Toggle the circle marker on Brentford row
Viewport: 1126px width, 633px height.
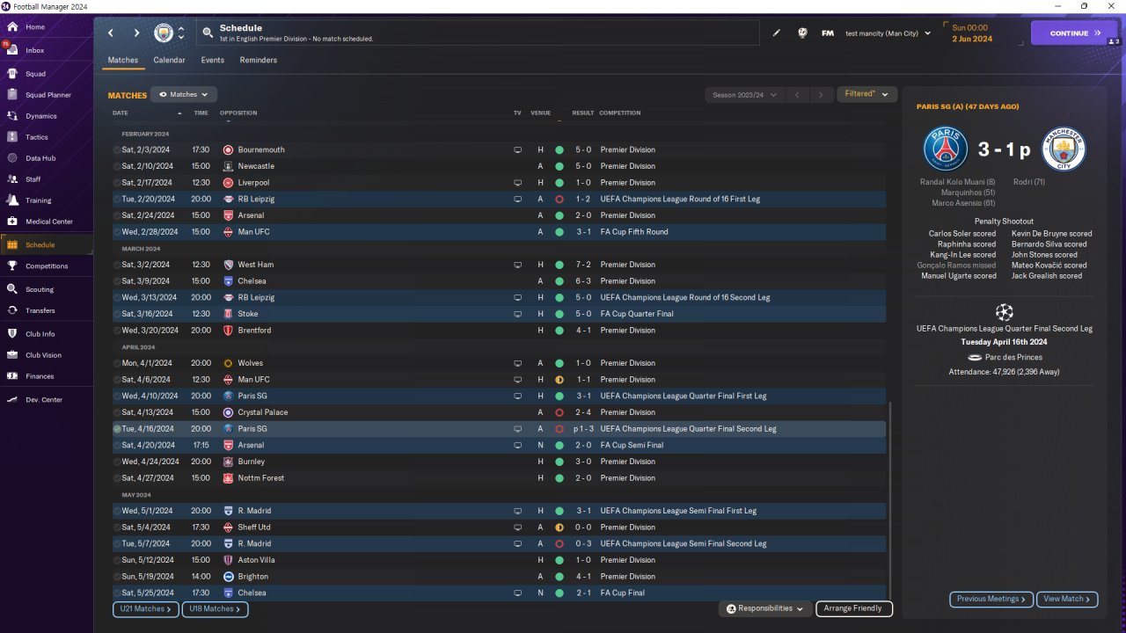pos(117,331)
